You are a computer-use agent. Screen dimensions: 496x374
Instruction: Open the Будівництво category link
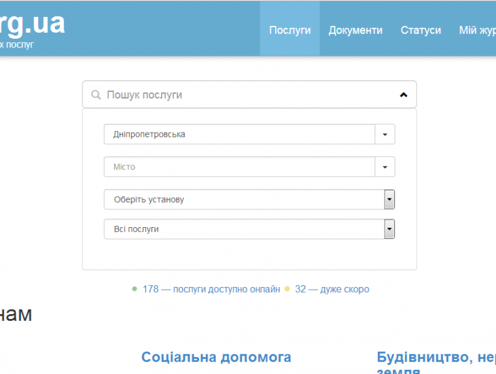pos(436,358)
